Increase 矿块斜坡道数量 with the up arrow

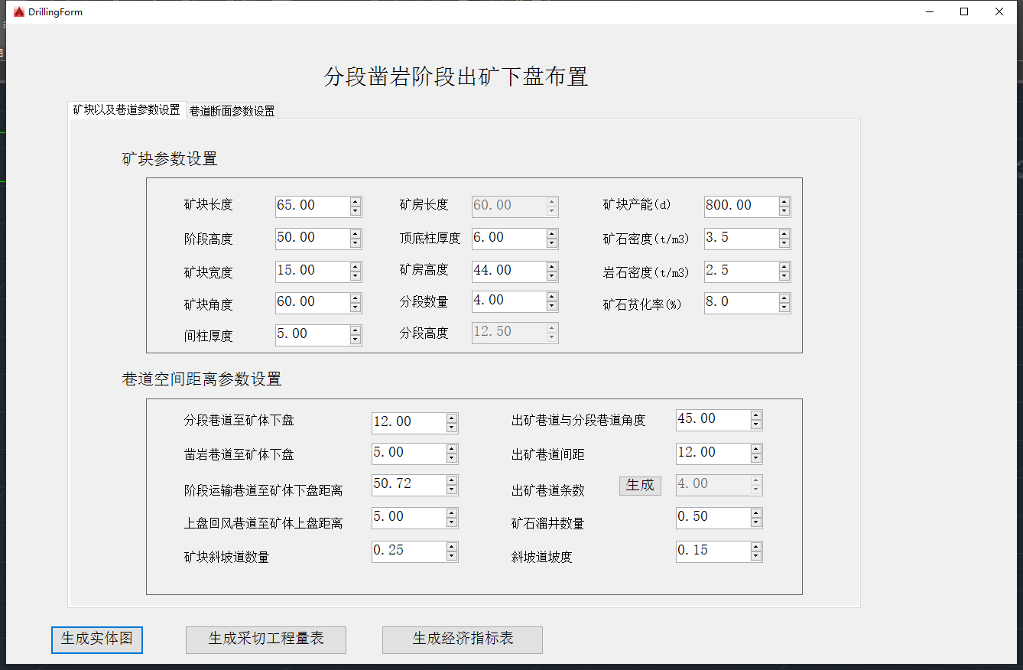(x=452, y=547)
